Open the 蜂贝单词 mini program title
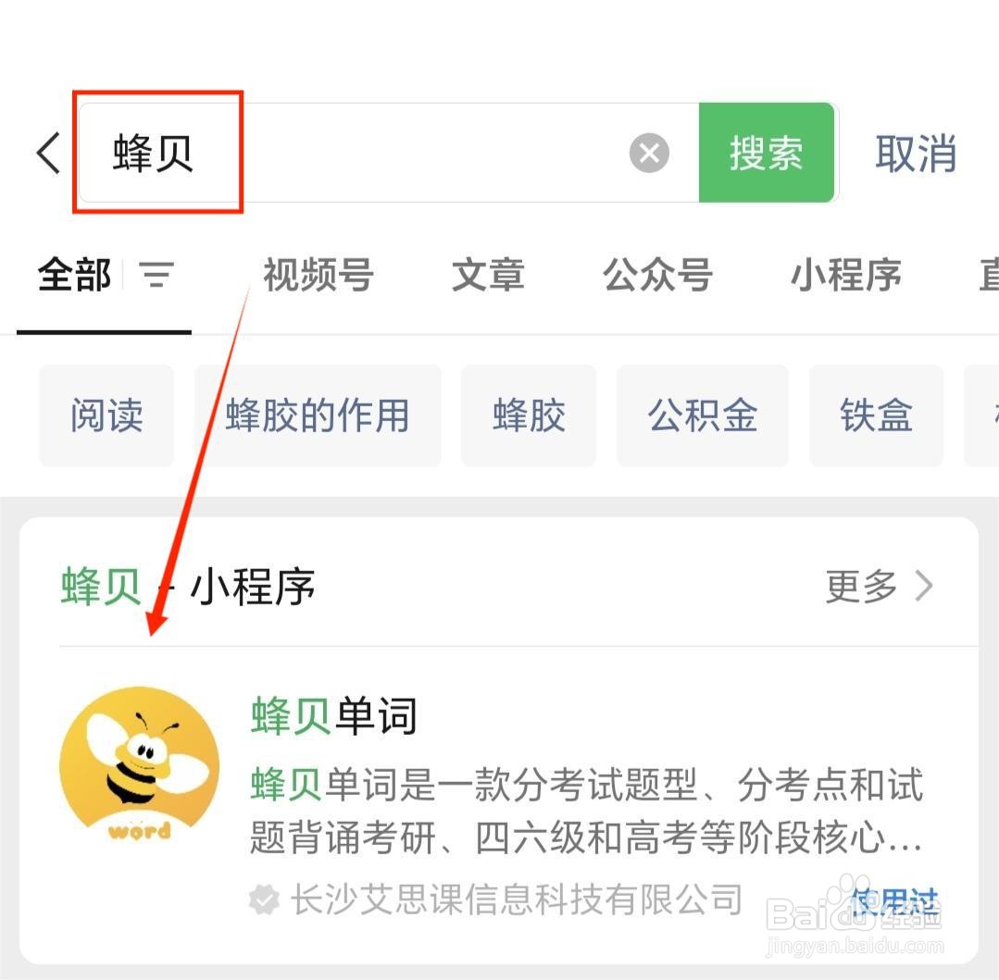Image resolution: width=999 pixels, height=980 pixels. (x=334, y=715)
